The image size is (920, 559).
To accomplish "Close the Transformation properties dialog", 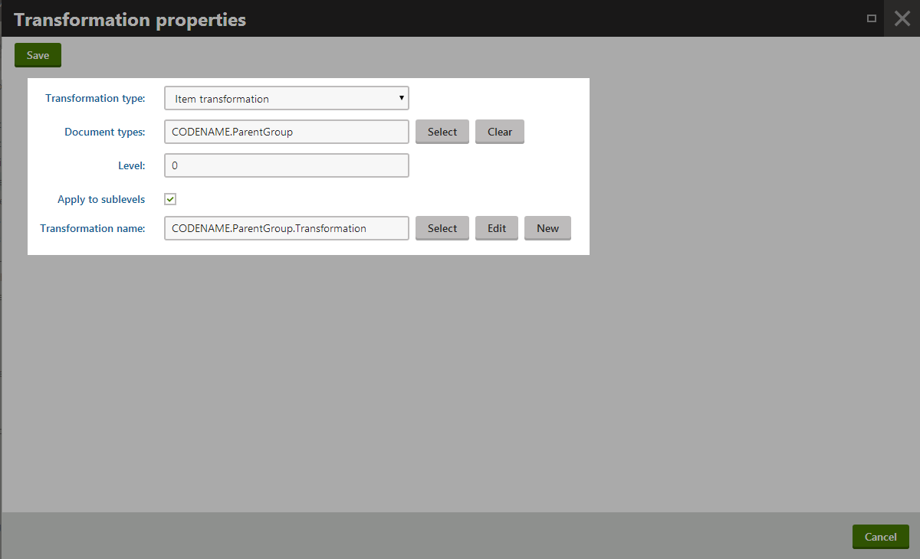I will 902,18.
